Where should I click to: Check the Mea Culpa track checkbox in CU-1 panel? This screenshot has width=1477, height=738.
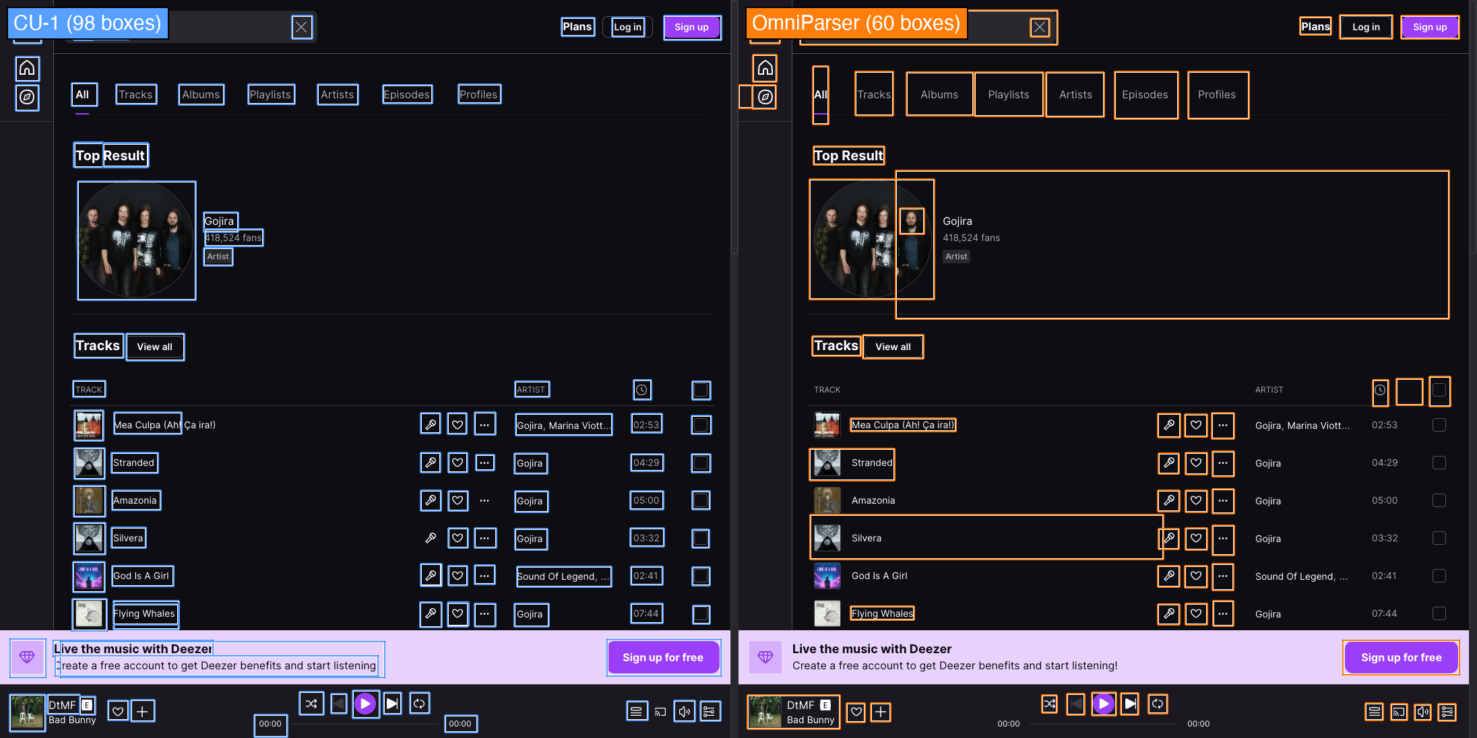coord(701,425)
